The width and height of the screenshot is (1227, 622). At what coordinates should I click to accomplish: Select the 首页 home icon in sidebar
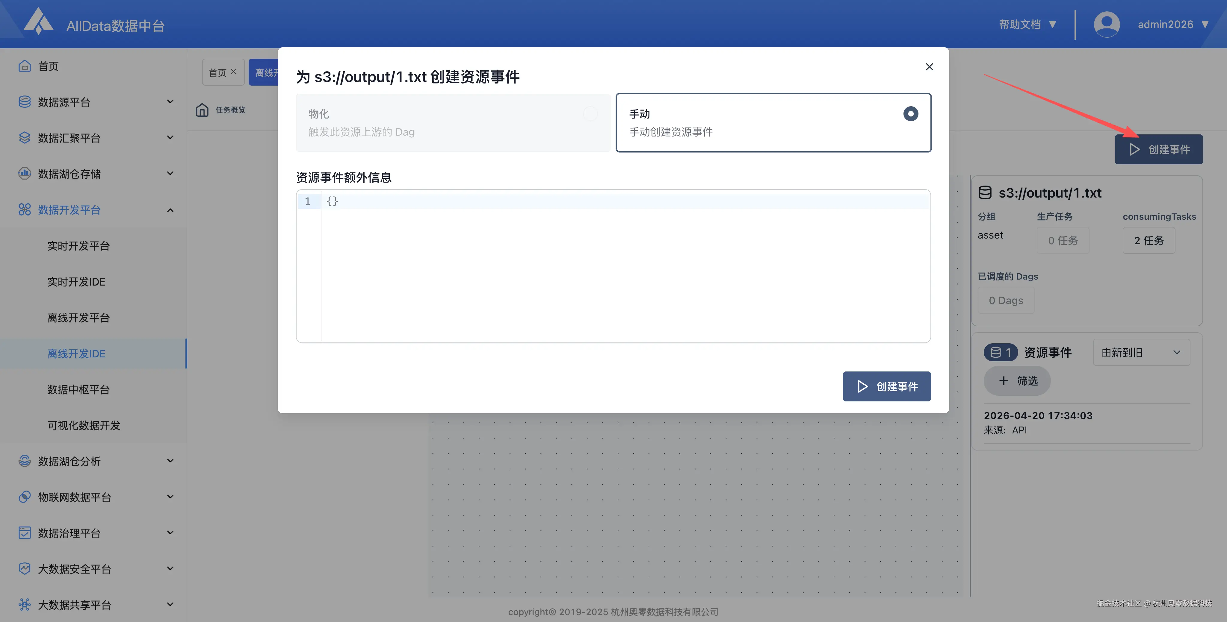pyautogui.click(x=24, y=66)
